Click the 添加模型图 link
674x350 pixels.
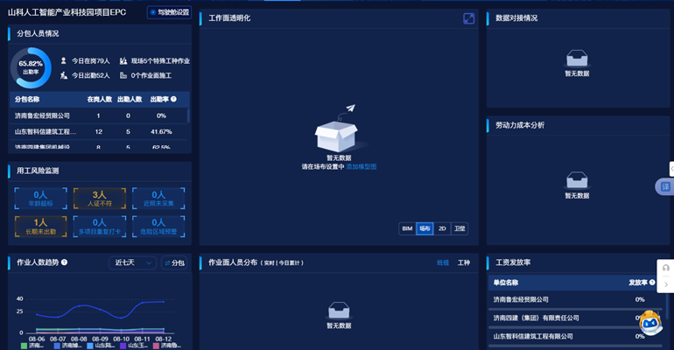(x=362, y=166)
